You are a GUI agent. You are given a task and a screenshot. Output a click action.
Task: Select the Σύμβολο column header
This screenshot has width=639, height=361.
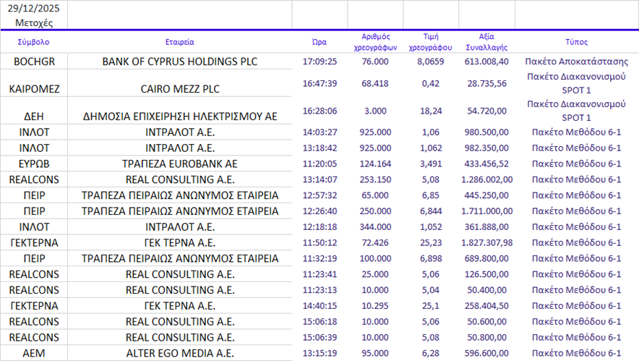tap(33, 42)
